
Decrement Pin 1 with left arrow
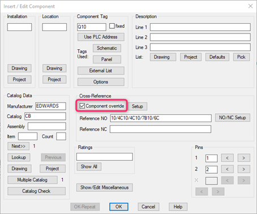(x=228, y=158)
